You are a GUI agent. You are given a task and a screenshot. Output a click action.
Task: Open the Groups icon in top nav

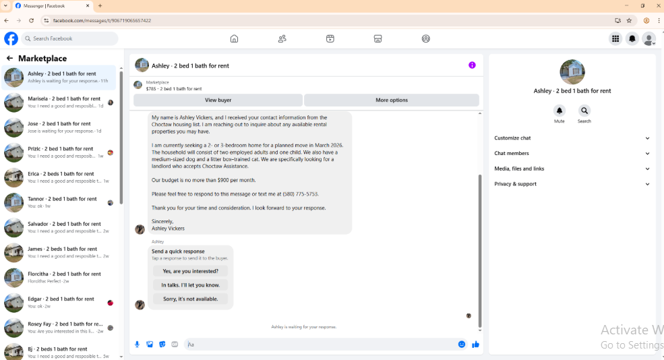pyautogui.click(x=426, y=38)
